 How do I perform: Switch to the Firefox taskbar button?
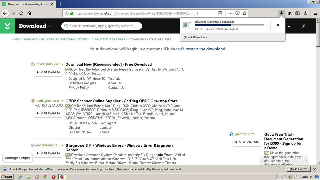pos(62,177)
